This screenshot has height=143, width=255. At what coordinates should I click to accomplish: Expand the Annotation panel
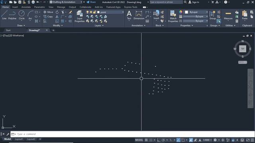(x=138, y=25)
